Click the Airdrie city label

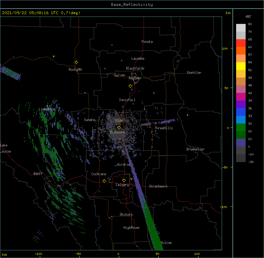(x=123, y=165)
